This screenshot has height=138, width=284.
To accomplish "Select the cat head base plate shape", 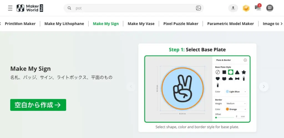I will pos(224,79).
